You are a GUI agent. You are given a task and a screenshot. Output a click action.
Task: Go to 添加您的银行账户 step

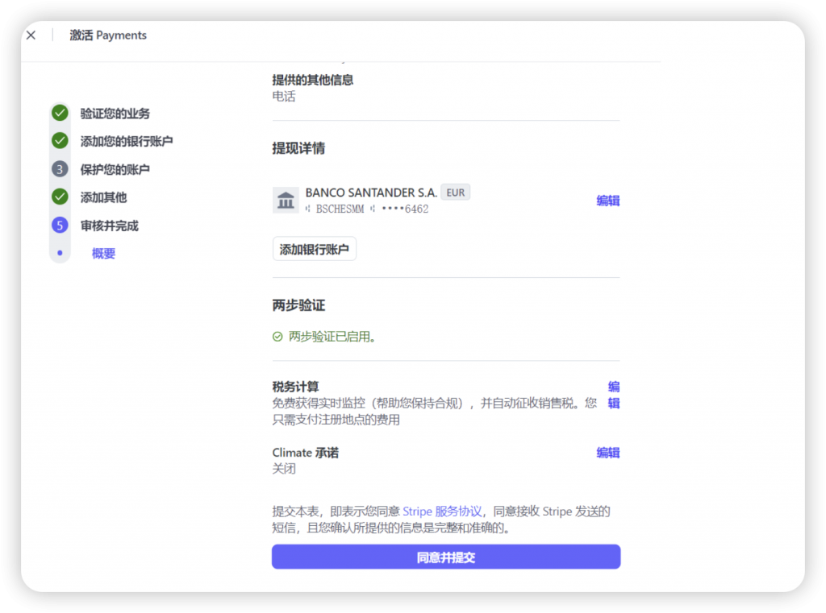[127, 141]
